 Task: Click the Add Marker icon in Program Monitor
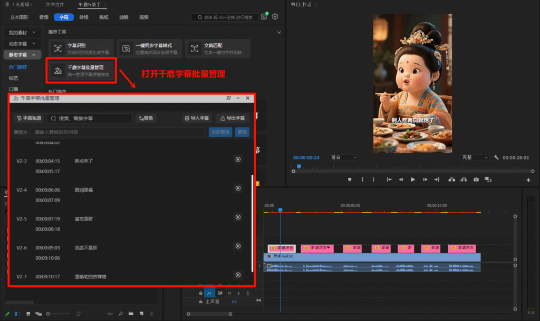click(349, 179)
